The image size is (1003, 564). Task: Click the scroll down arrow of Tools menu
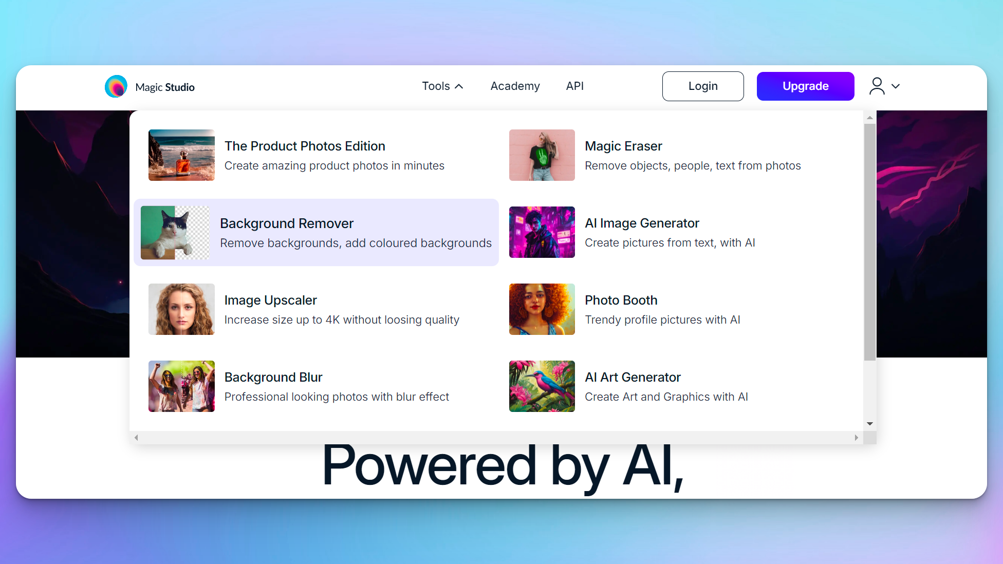(869, 424)
